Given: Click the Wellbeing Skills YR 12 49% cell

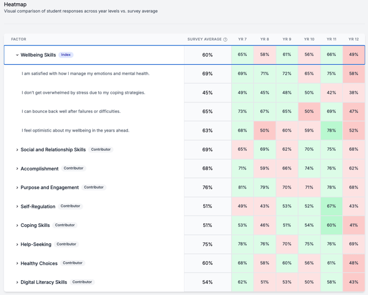Looking at the screenshot, I should point(354,55).
